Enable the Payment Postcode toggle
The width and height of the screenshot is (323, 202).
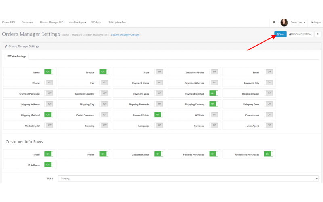(x=49, y=93)
